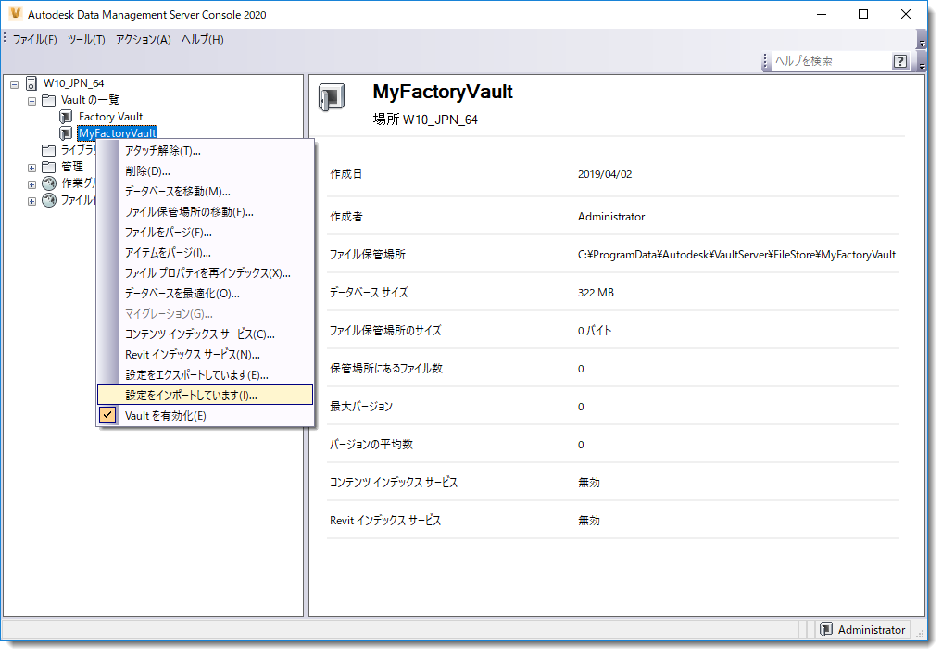This screenshot has width=942, height=655.
Task: Collapse the W10_JPN_64 tree node
Action: tap(13, 82)
